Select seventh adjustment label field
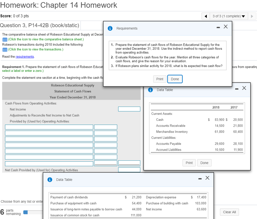Screen dimensions: 257x219 pyautogui.click(x=49, y=164)
